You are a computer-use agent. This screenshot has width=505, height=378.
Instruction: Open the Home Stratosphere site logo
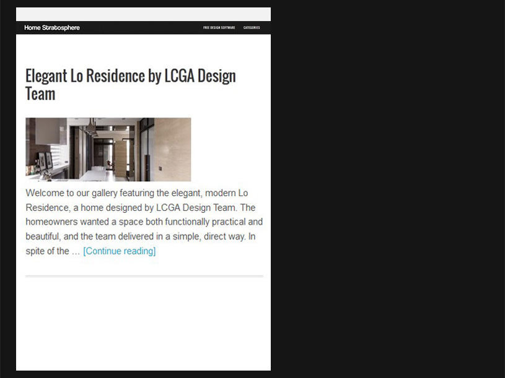coord(52,28)
